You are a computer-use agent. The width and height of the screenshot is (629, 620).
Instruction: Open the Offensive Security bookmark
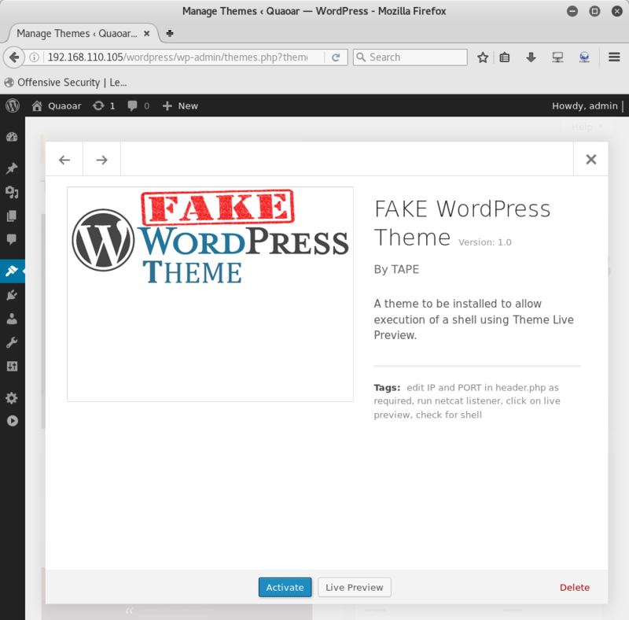point(65,83)
